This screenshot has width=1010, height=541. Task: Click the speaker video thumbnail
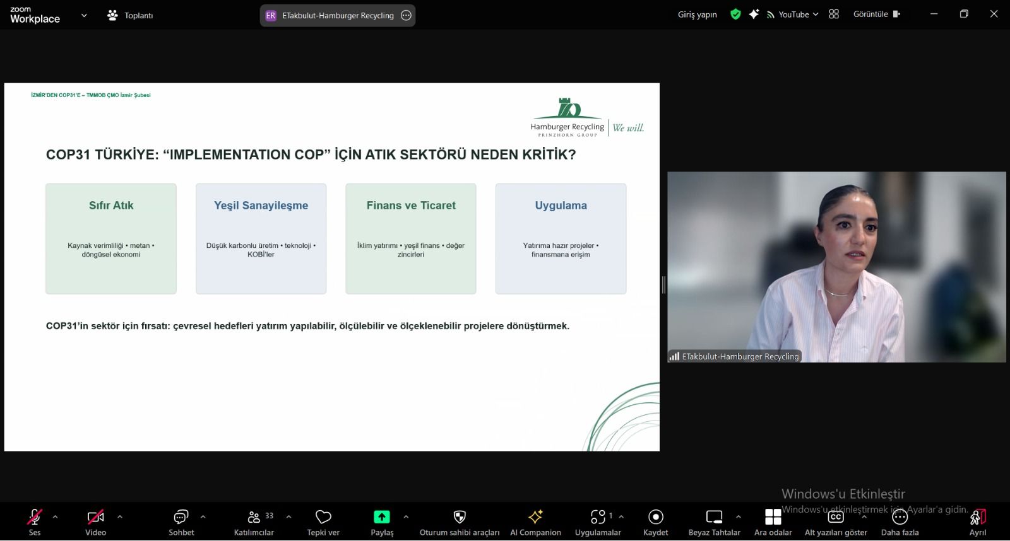(836, 267)
